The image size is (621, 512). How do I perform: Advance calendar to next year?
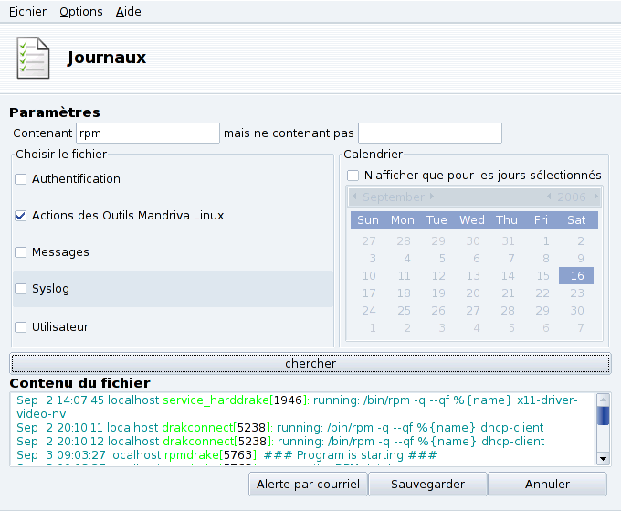click(x=595, y=197)
